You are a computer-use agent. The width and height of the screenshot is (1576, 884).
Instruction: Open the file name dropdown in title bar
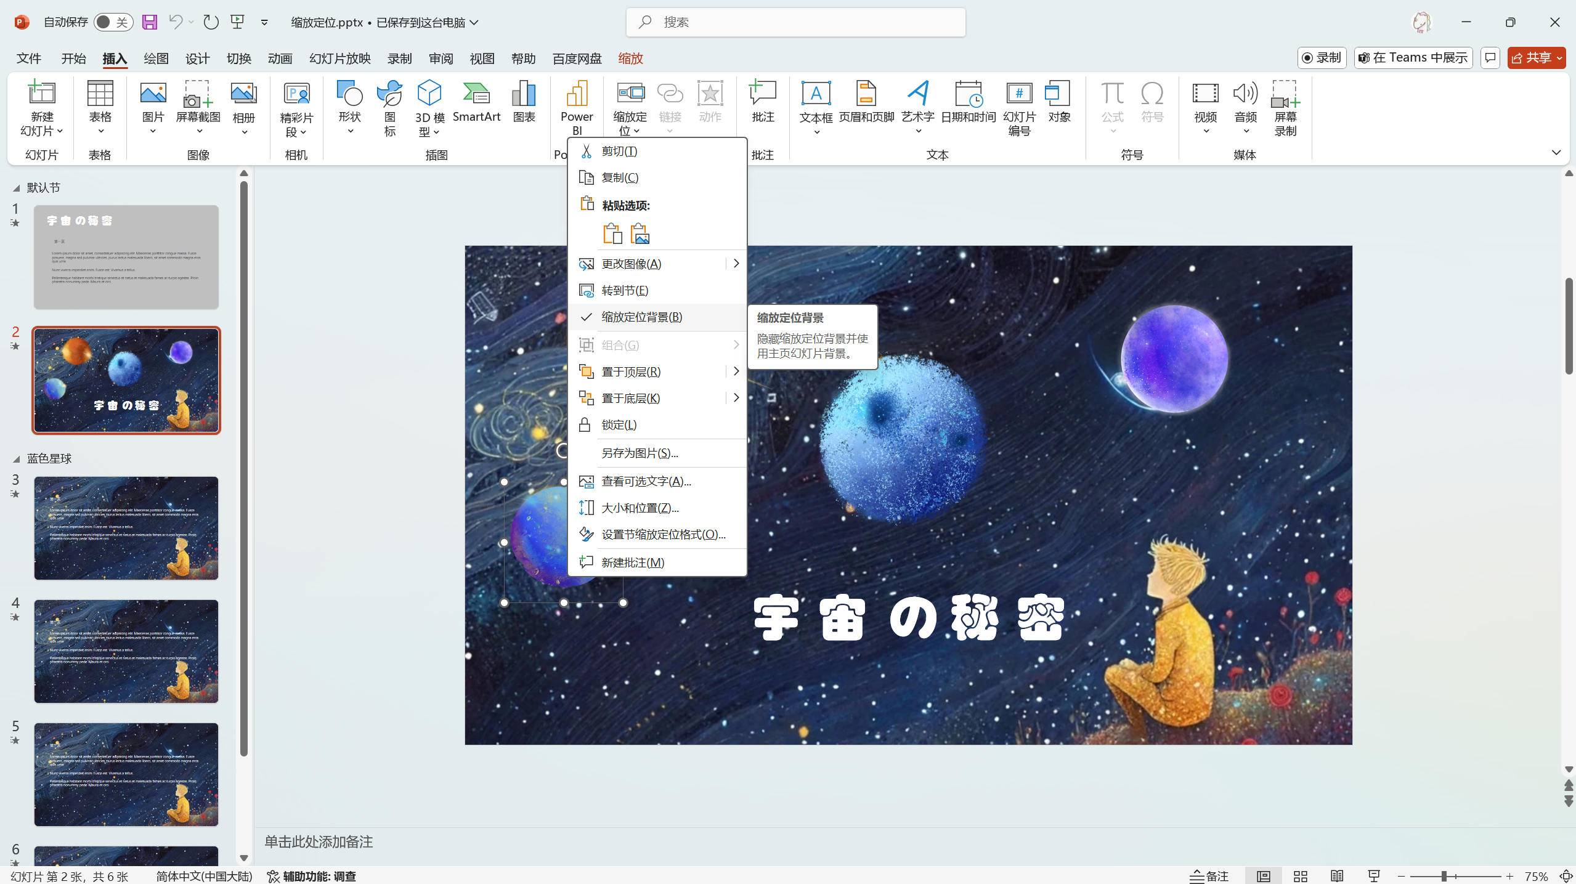tap(474, 22)
